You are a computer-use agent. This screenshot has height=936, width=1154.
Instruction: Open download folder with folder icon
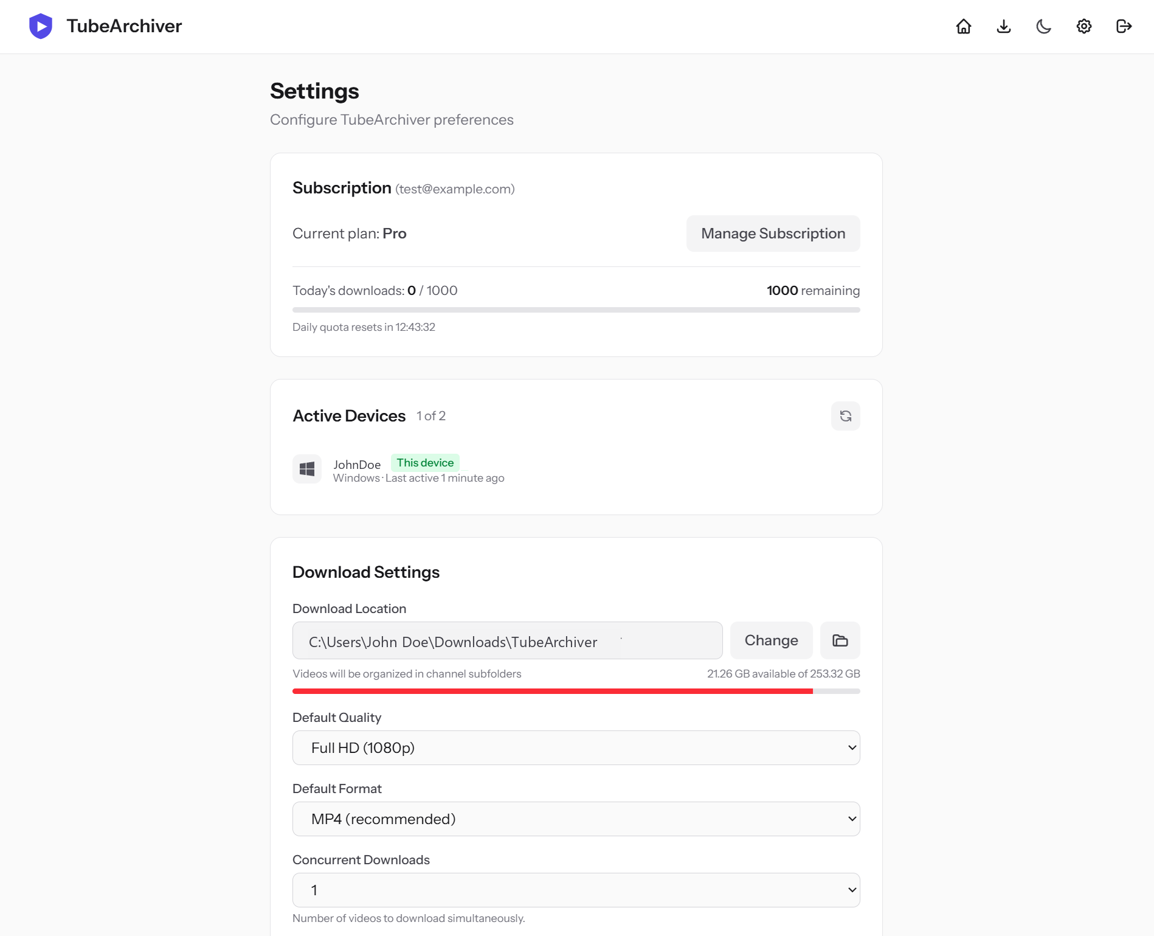point(840,640)
